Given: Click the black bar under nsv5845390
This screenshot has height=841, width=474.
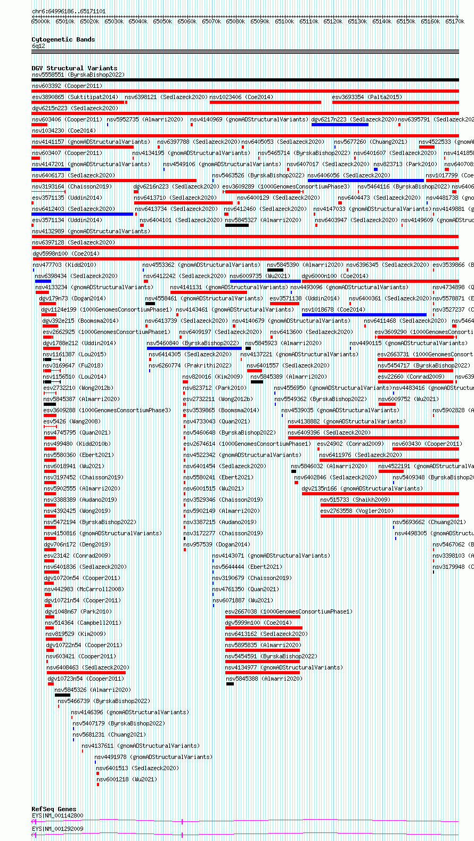Looking at the screenshot, I should click(275, 270).
